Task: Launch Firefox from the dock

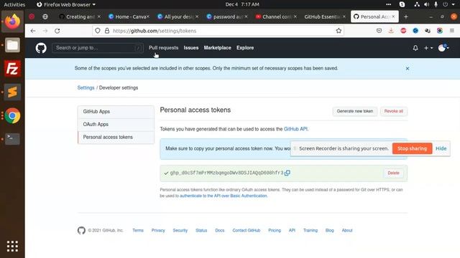Action: point(12,21)
